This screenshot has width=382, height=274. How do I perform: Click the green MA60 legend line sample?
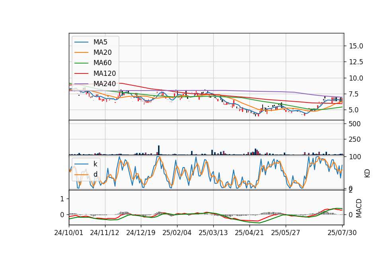pos(81,63)
